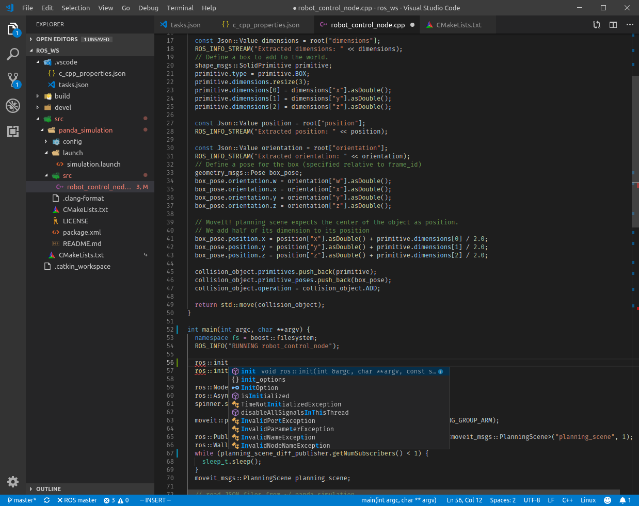
Task: Click the notifications bell in status bar
Action: click(x=624, y=500)
